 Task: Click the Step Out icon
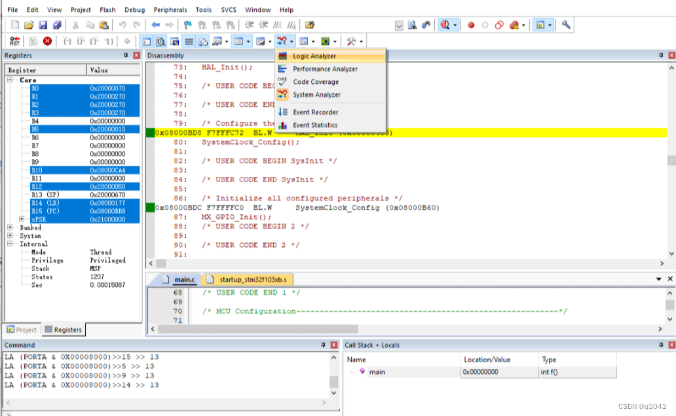pyautogui.click(x=94, y=41)
